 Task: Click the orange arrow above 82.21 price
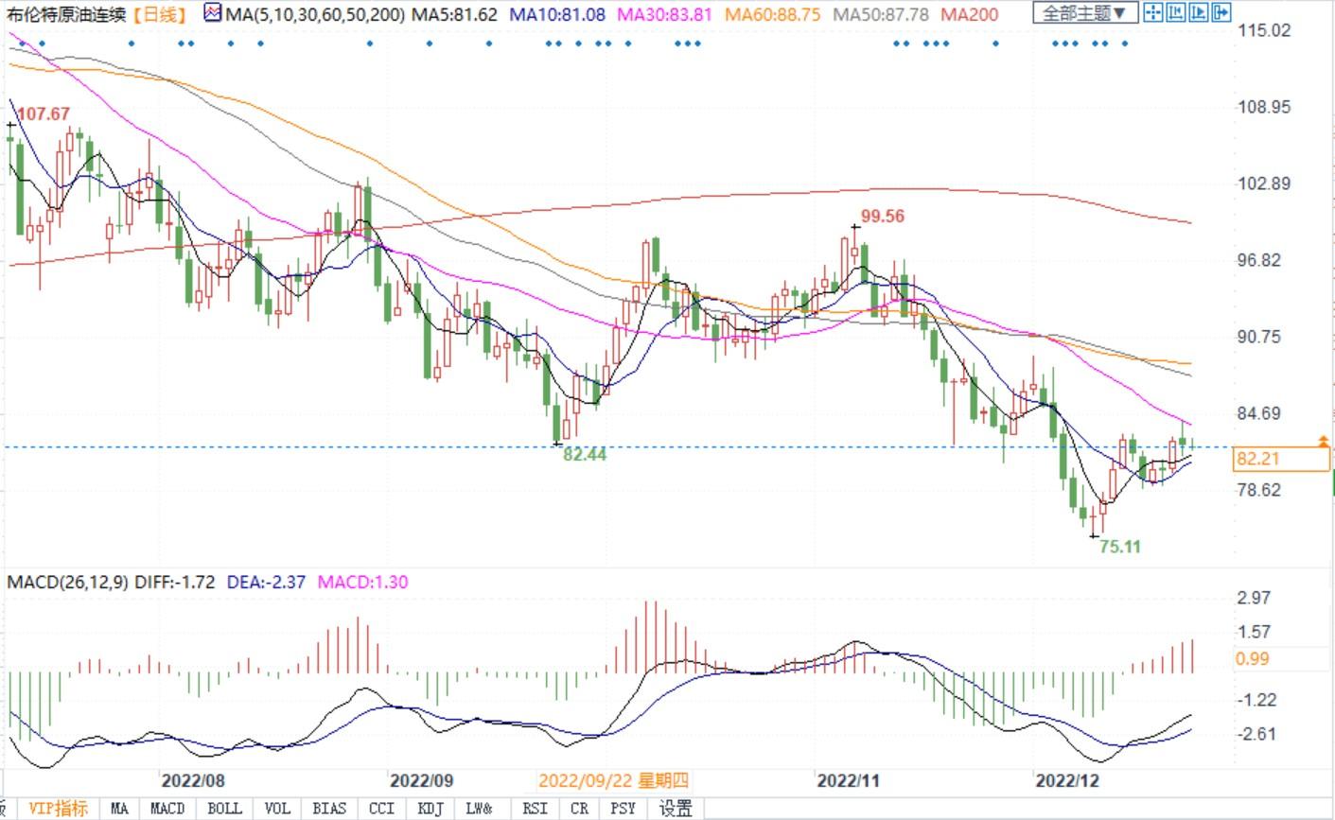pyautogui.click(x=1323, y=441)
